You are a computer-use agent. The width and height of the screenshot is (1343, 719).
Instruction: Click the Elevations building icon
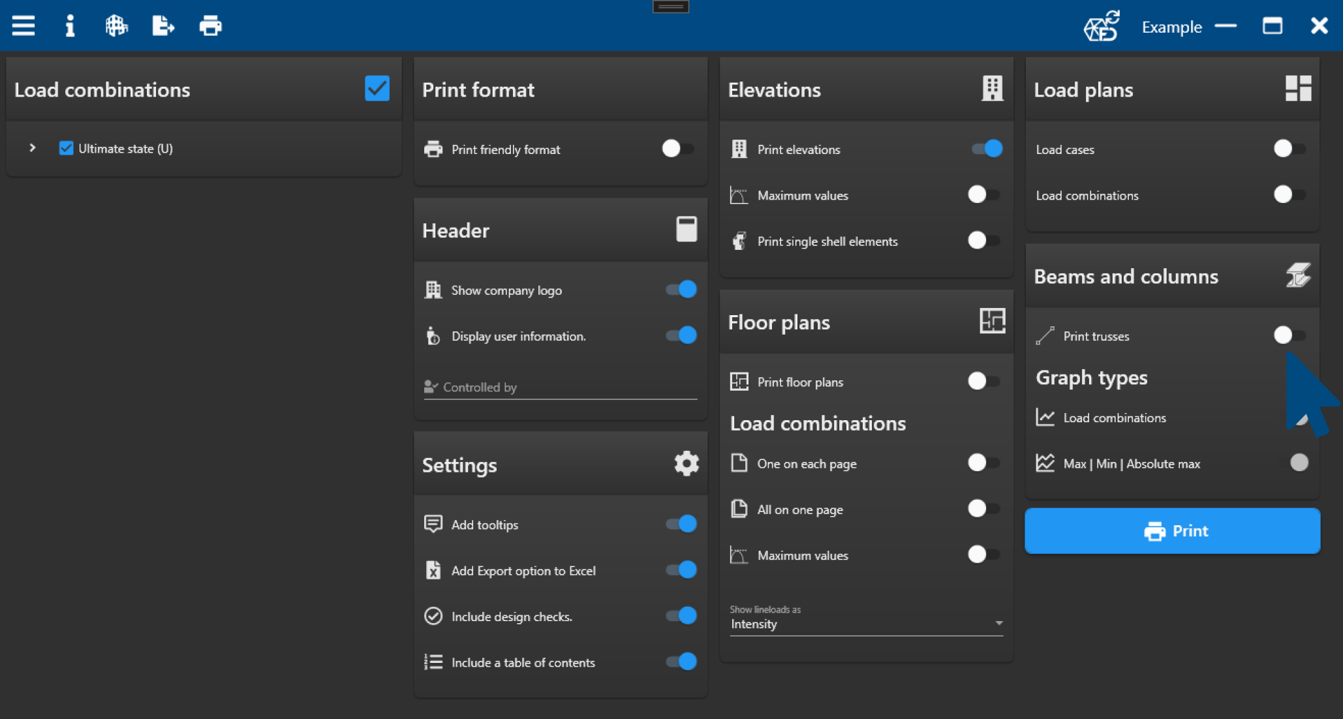tap(992, 88)
